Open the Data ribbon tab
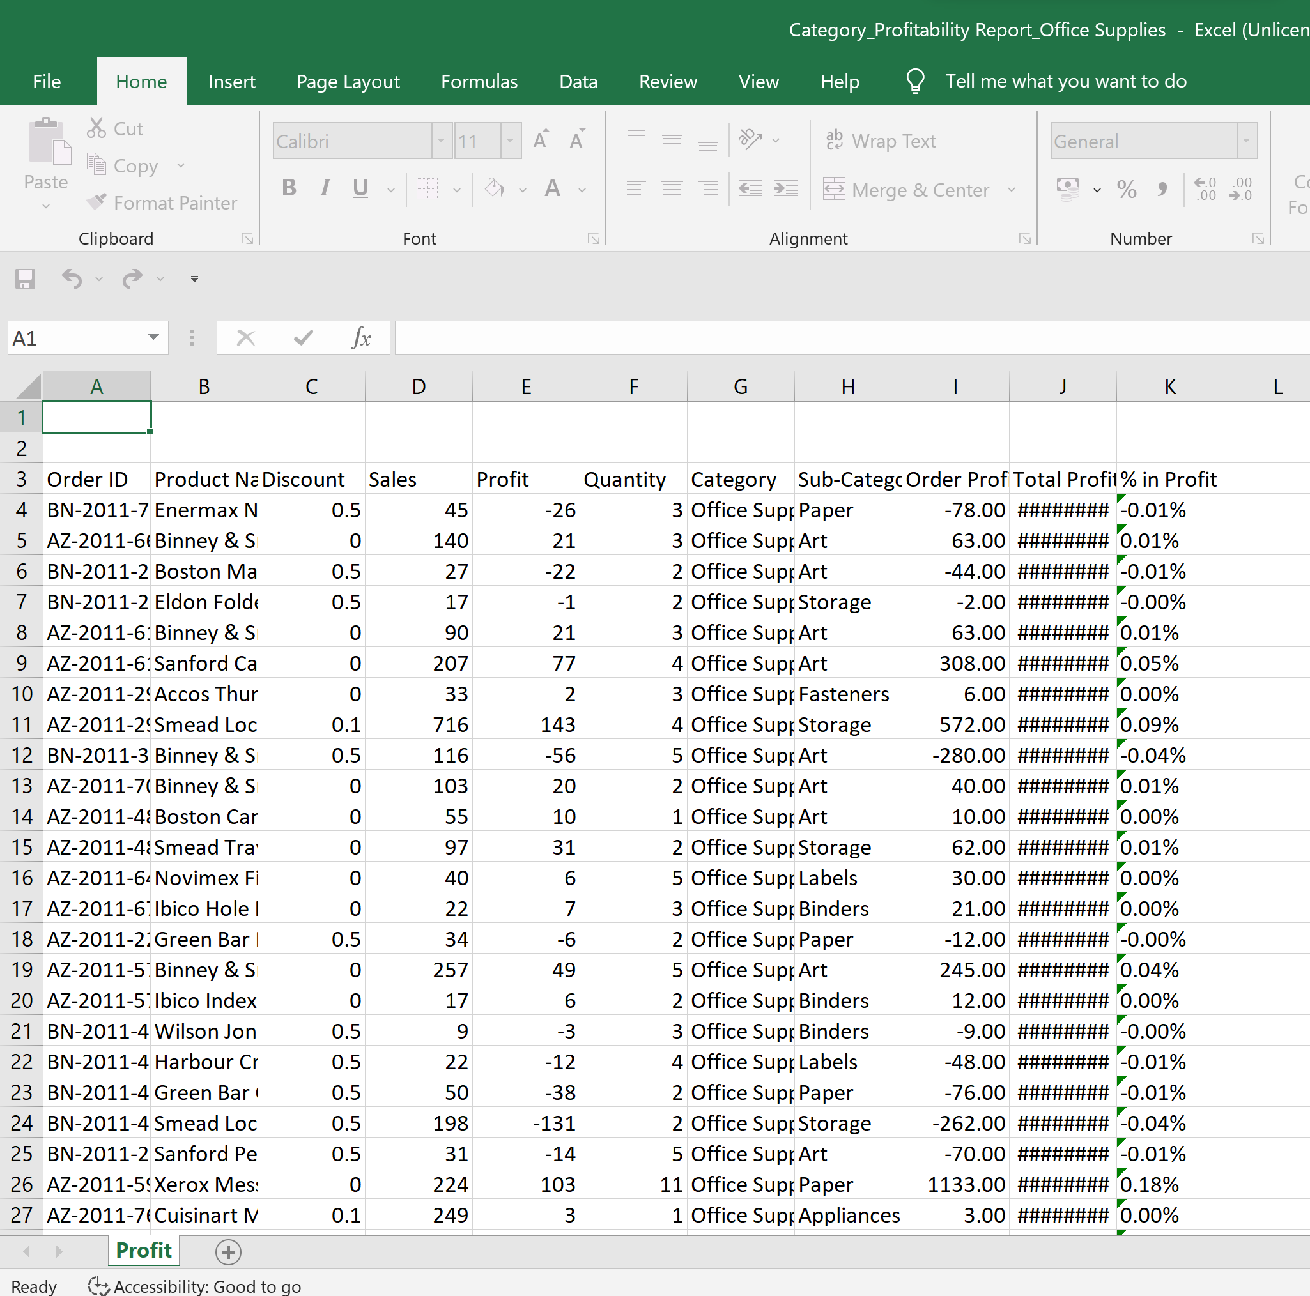Screen dimensions: 1310x1296 pos(578,80)
